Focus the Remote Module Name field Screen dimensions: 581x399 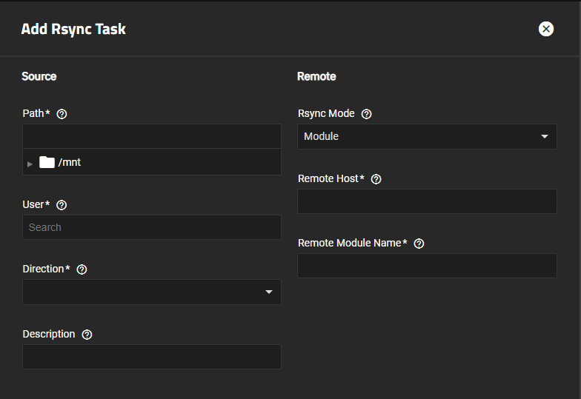pyautogui.click(x=426, y=266)
